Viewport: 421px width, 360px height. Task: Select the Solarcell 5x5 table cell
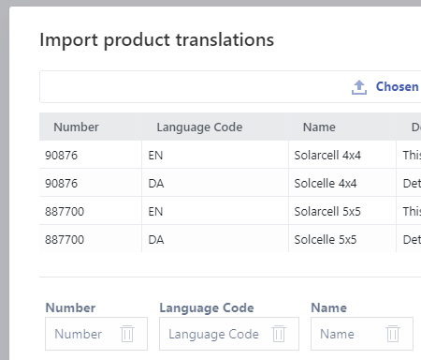[x=342, y=211]
